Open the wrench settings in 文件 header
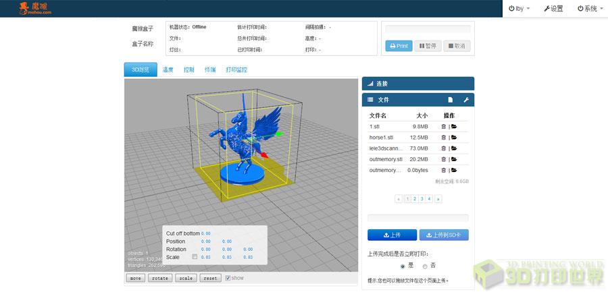Viewport: 608px width, 292px height. [x=465, y=100]
